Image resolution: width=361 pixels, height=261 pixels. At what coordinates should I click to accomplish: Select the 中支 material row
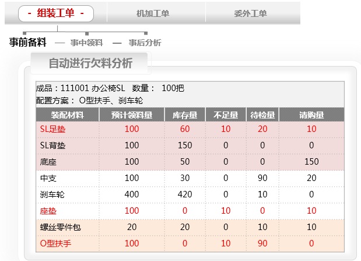[48, 178]
